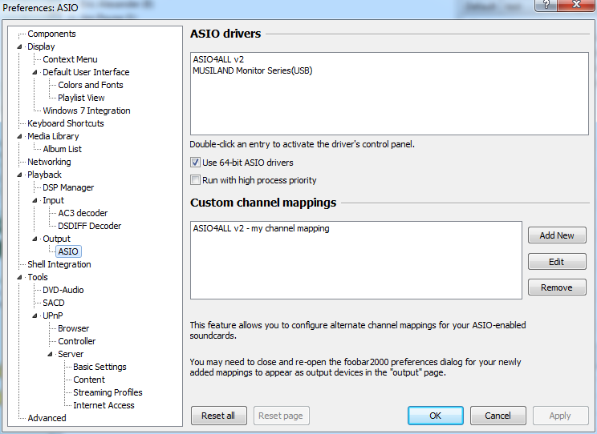The height and width of the screenshot is (434, 597).
Task: Enable Run with high process priority
Action: point(195,180)
